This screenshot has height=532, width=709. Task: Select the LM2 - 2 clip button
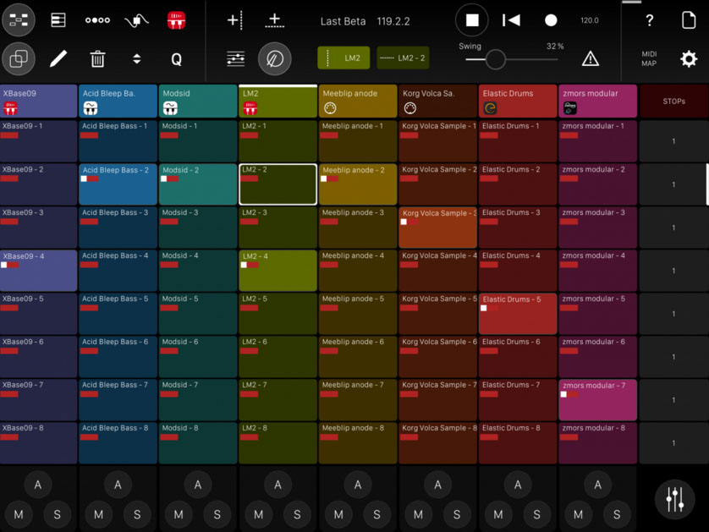tap(403, 58)
